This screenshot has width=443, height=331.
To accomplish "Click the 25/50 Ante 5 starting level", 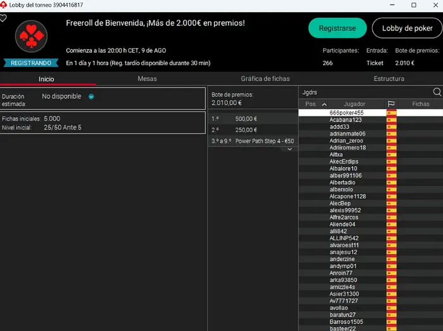I will click(63, 127).
